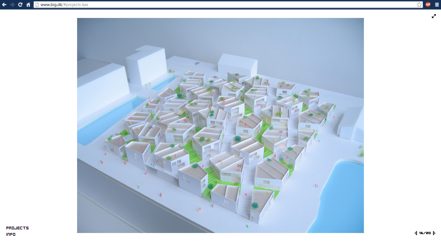
Task: Open the INFO menu link
Action: coord(11,234)
